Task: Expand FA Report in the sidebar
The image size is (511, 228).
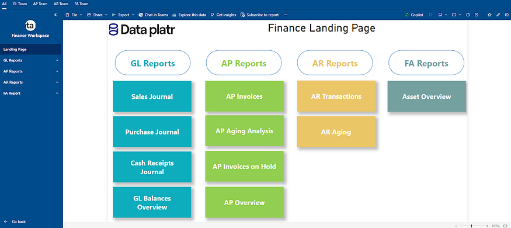Action: tap(30, 93)
